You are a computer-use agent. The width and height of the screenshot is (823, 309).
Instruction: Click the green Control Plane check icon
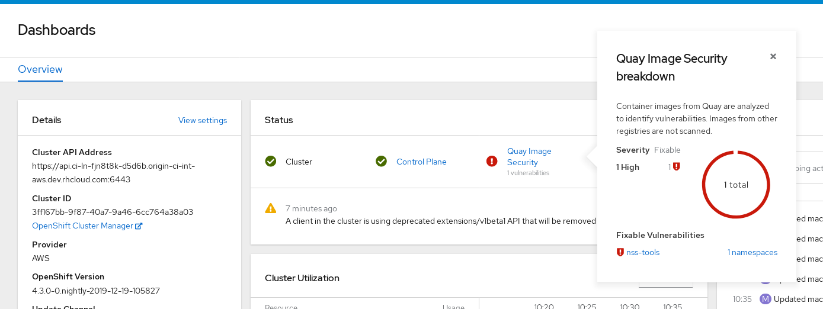382,162
